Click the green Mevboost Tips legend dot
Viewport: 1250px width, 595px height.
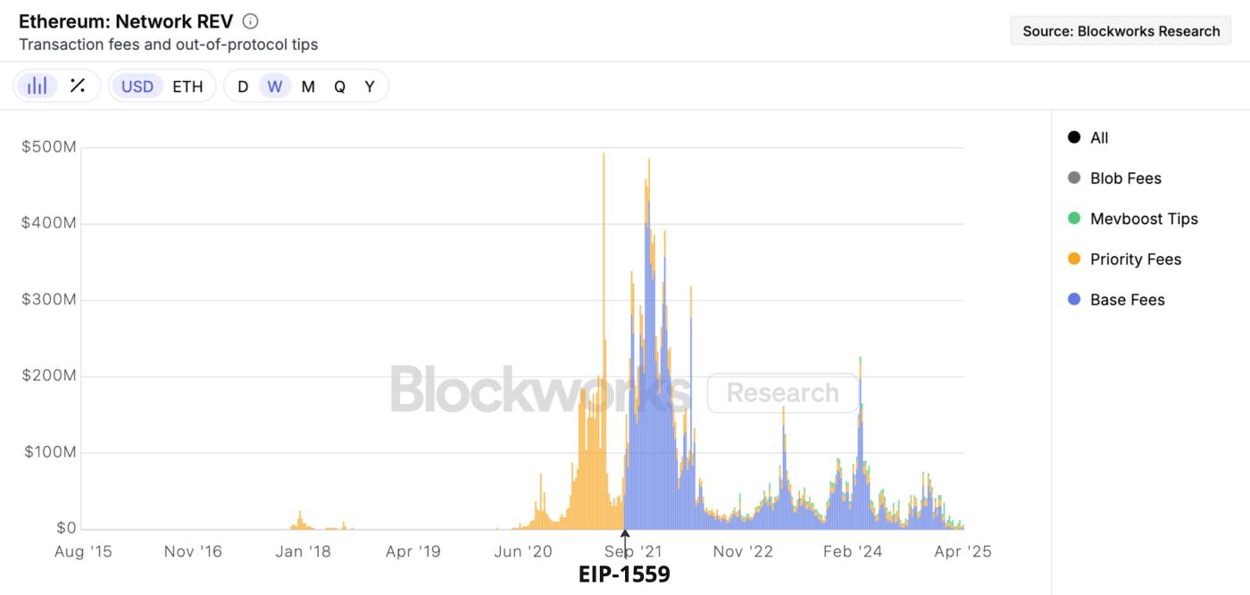[1074, 219]
